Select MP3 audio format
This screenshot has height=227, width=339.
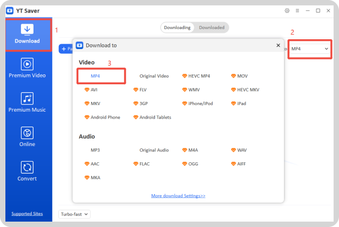click(96, 150)
